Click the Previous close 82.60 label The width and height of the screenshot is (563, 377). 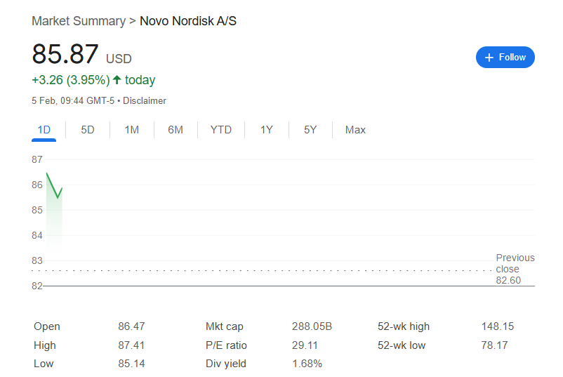pyautogui.click(x=515, y=269)
